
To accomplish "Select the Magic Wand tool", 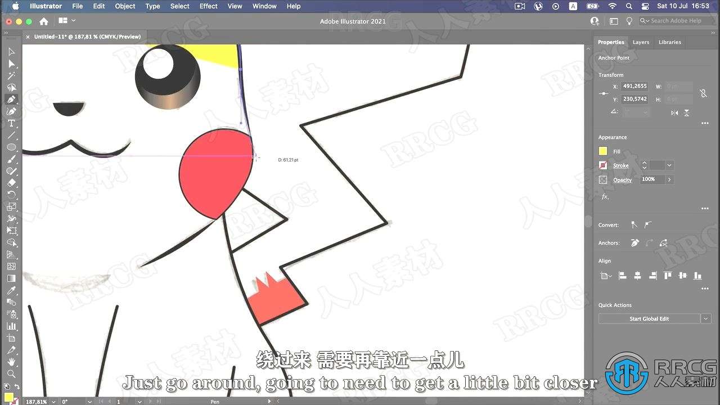I will click(x=11, y=75).
